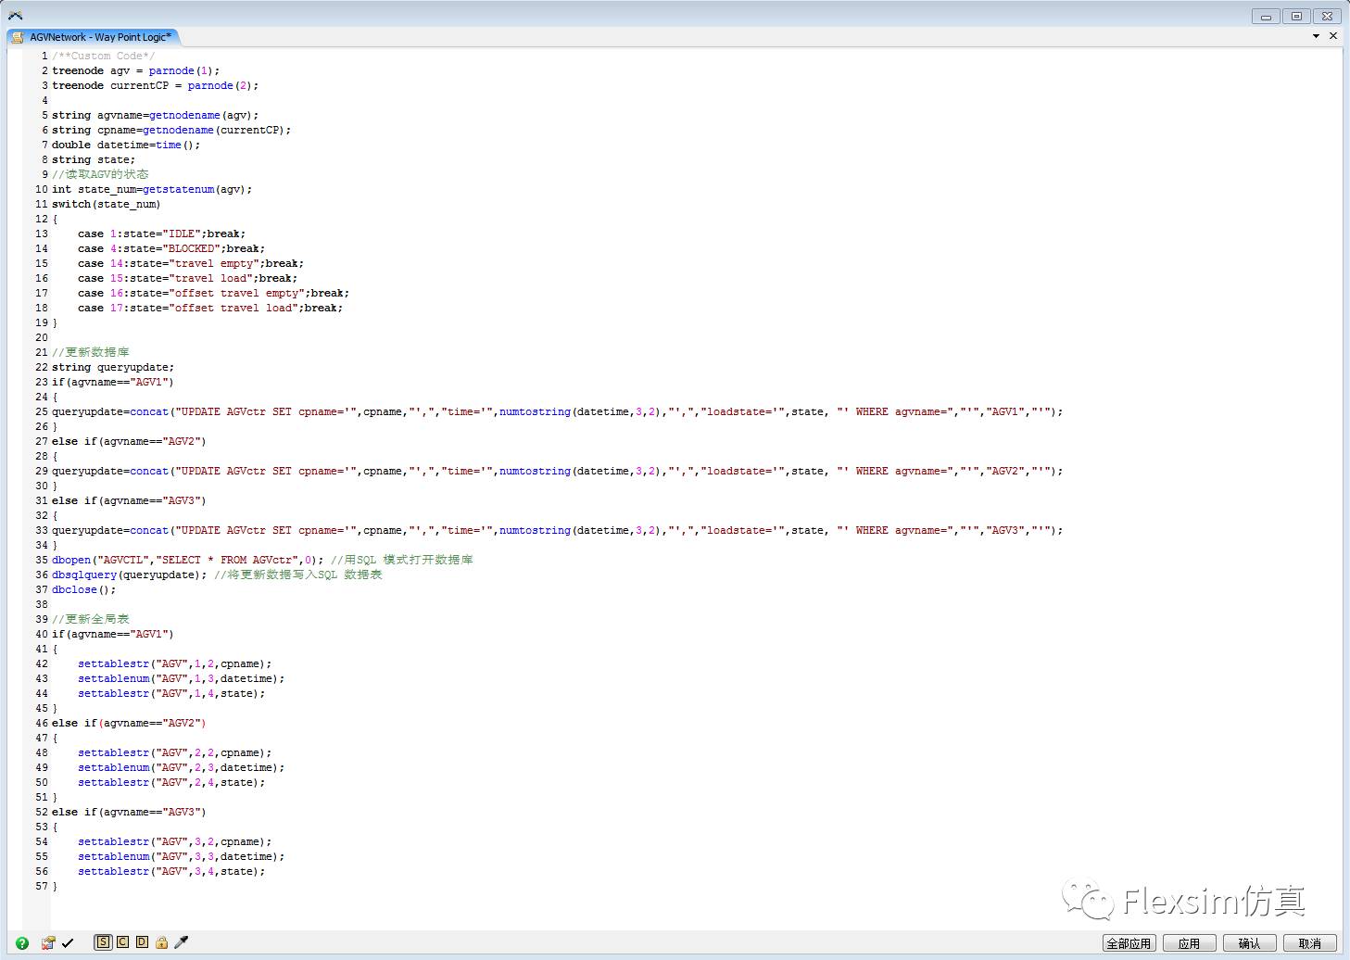This screenshot has width=1350, height=960.
Task: Click the //用SQL 模式打开数据库 comment
Action: pyautogui.click(x=402, y=560)
